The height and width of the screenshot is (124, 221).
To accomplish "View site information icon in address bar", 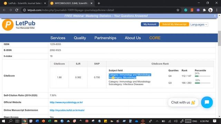I will (25, 10).
